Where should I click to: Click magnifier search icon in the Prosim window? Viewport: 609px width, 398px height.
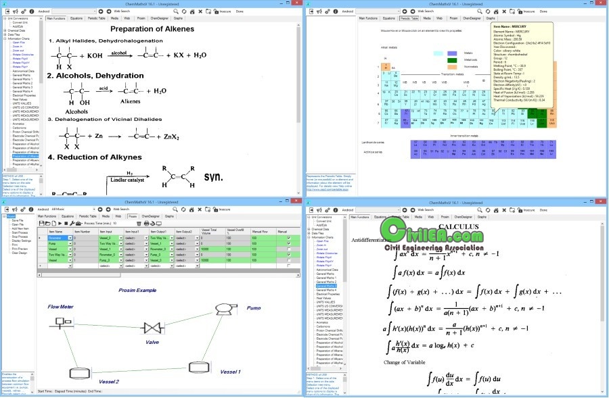175,209
